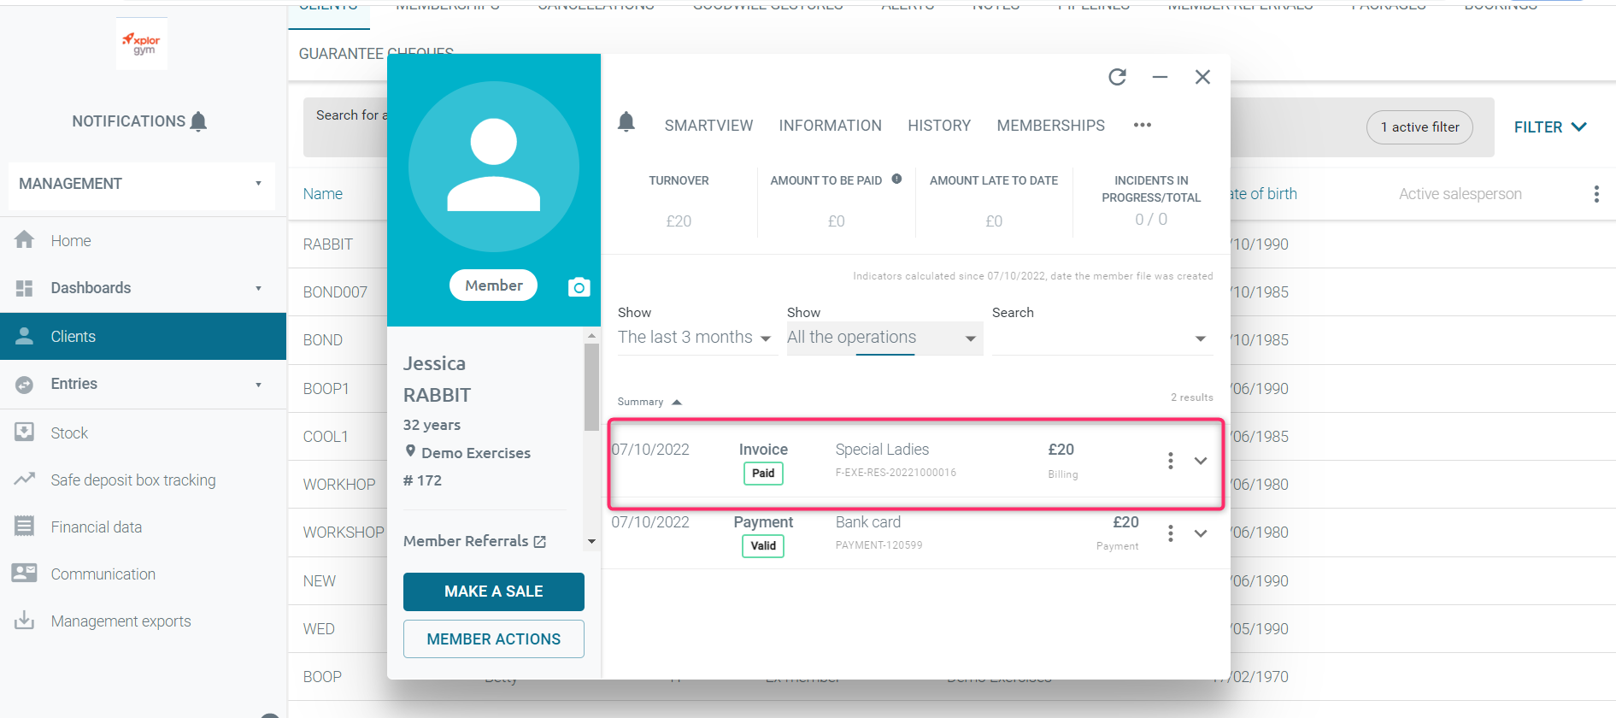Click the bell icon beside SMARTVIEW tab
Screen dimensions: 1616x718
[626, 122]
